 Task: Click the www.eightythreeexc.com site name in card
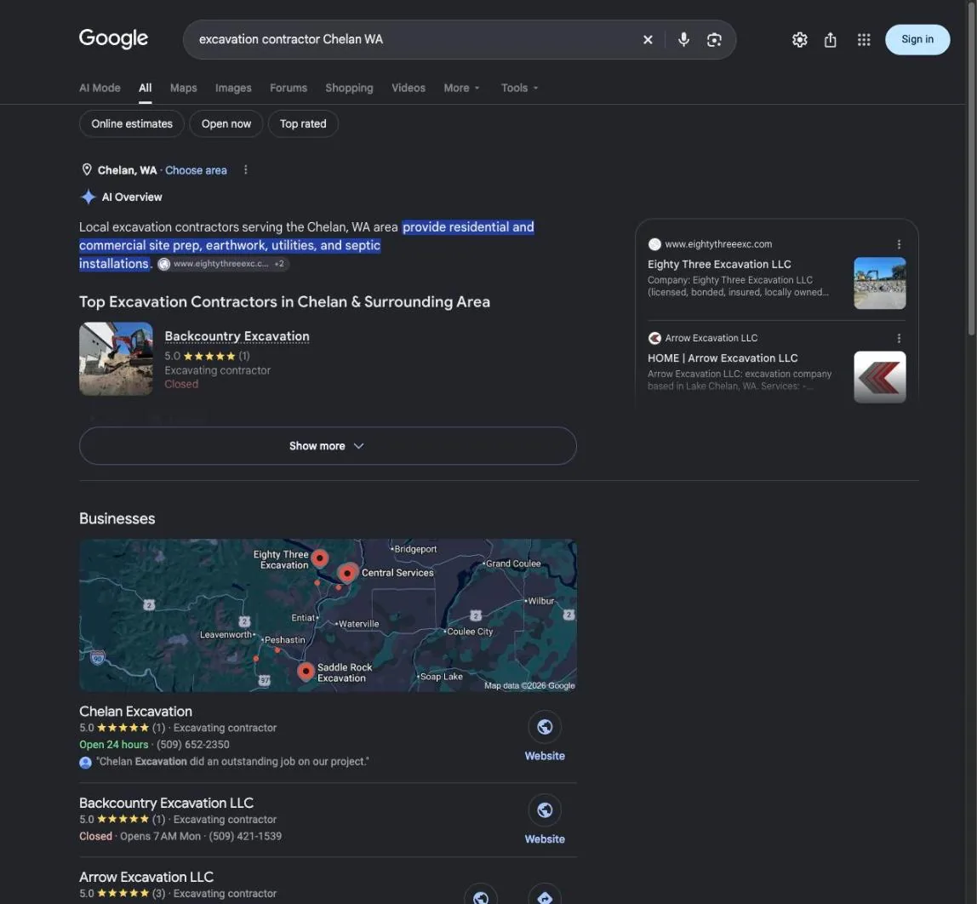(x=718, y=244)
